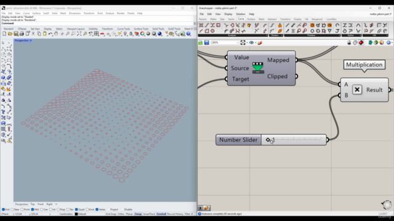This screenshot has width=394, height=221.
Task: Click the orange Circle component icon in Primitive panel
Action: 312,25
